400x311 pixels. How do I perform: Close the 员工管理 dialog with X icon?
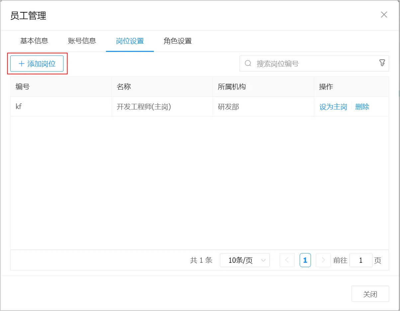click(384, 15)
